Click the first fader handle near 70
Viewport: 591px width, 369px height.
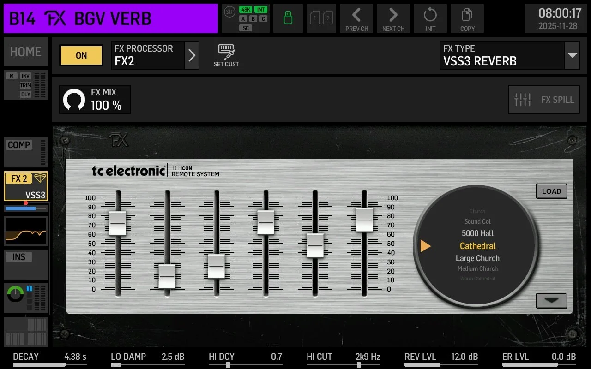pyautogui.click(x=117, y=223)
